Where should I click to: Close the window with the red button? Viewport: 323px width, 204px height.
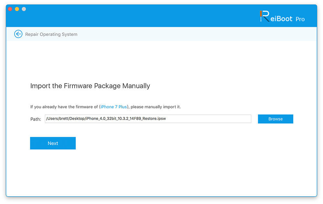coord(10,9)
